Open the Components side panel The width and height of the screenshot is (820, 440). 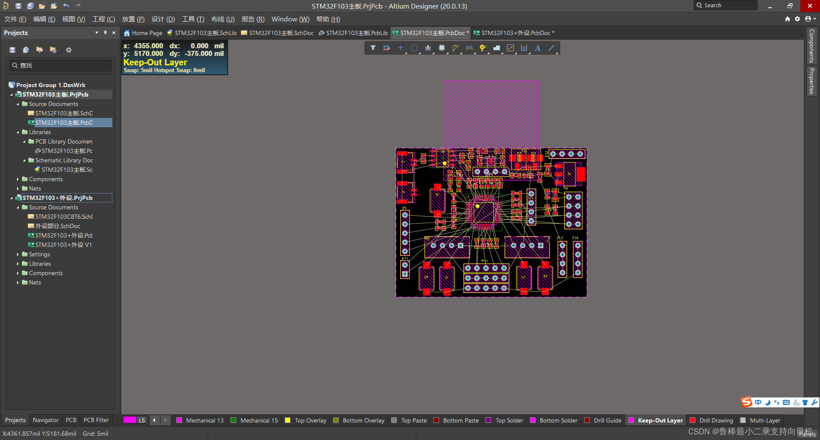(x=811, y=46)
